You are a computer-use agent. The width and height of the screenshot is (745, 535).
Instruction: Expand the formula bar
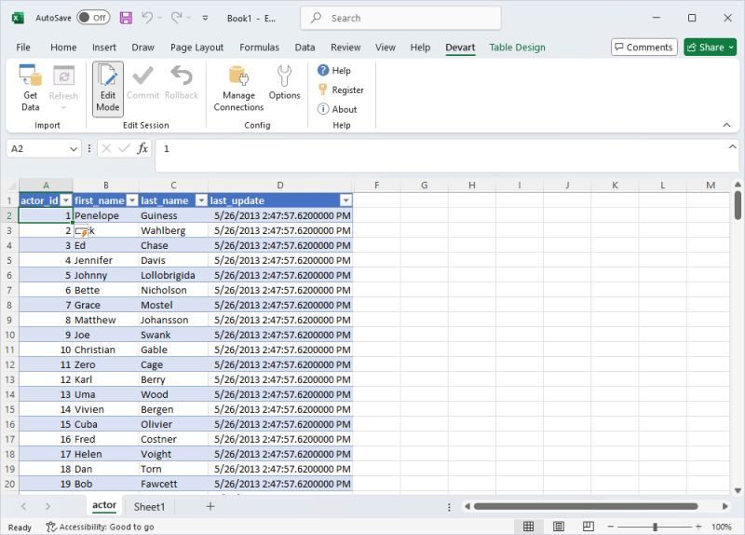(732, 147)
